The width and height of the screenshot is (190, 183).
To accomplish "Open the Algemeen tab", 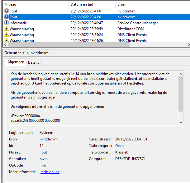I will [16, 62].
